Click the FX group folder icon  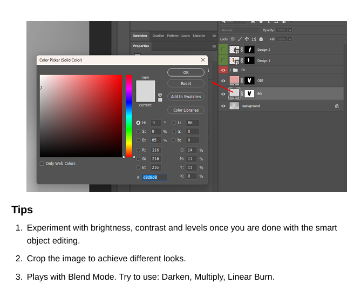[x=235, y=70]
